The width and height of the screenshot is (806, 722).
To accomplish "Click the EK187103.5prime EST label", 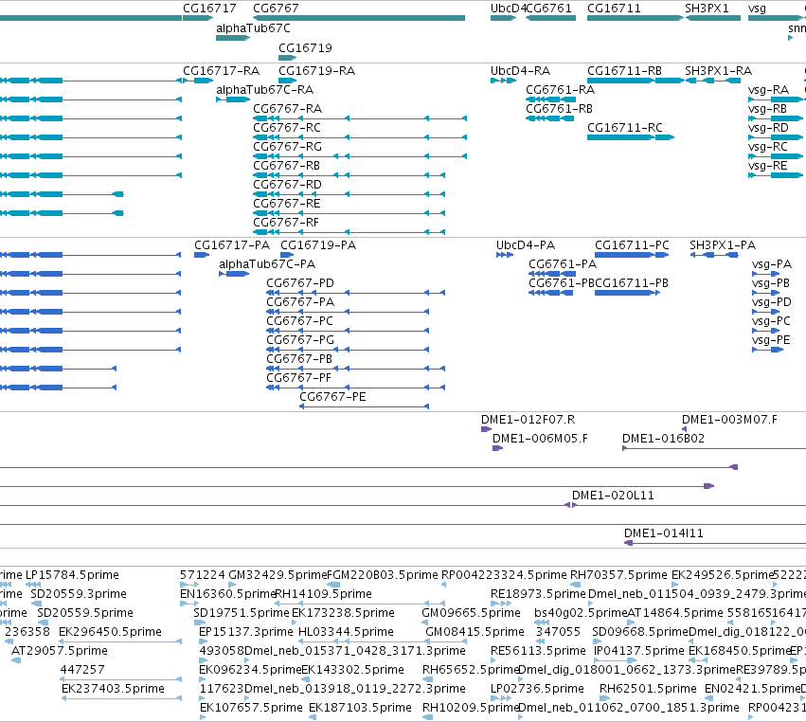I will 360,708.
